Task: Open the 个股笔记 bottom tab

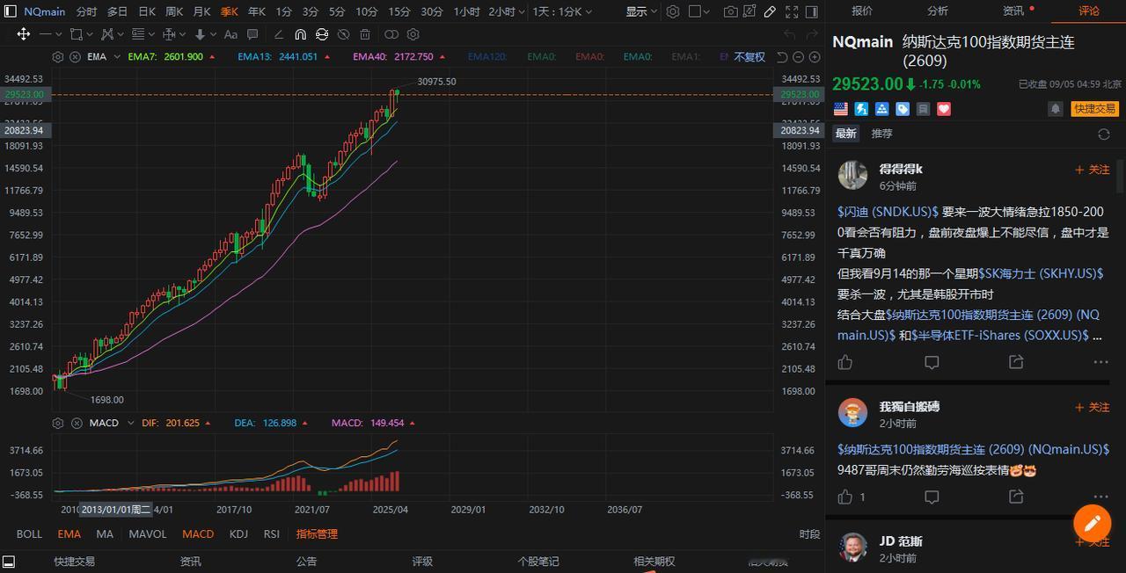Action: 538,561
